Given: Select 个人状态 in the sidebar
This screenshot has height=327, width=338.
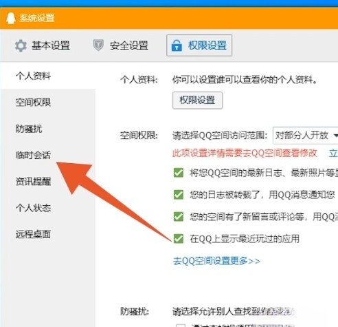Looking at the screenshot, I should 33,208.
